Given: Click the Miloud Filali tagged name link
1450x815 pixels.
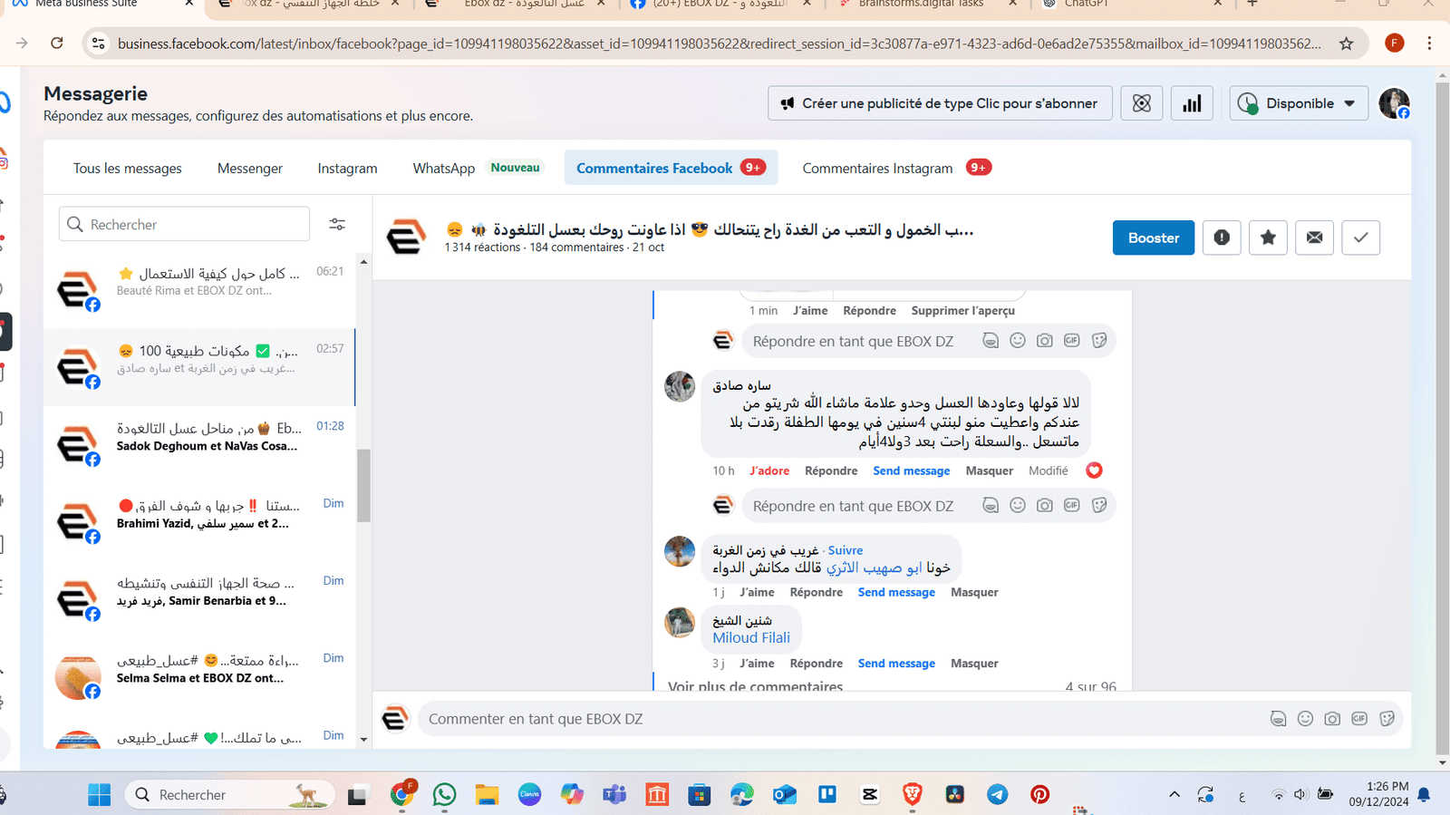Looking at the screenshot, I should [x=751, y=637].
